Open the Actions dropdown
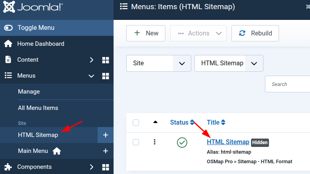The image size is (310, 174). click(198, 33)
